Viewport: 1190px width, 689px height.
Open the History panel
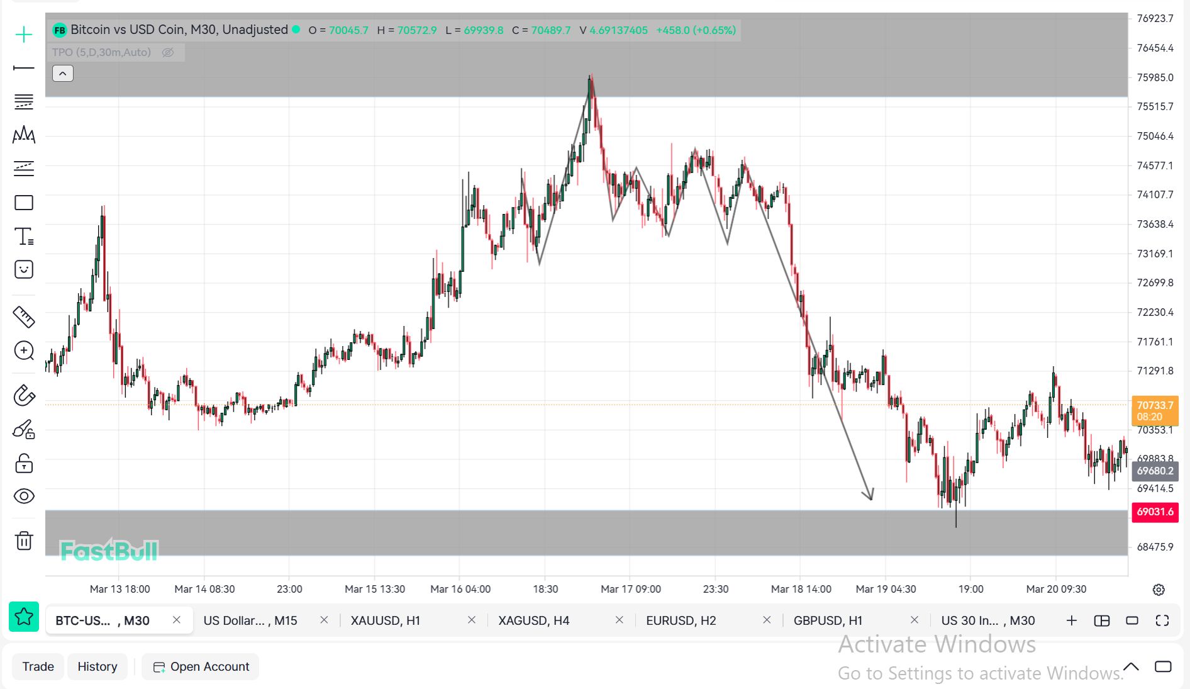(x=97, y=667)
